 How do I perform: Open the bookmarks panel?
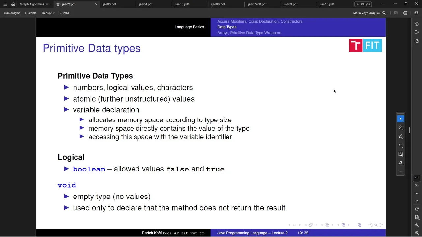click(417, 32)
